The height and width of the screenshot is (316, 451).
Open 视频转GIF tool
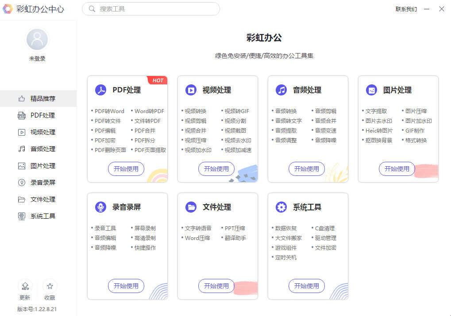point(237,111)
